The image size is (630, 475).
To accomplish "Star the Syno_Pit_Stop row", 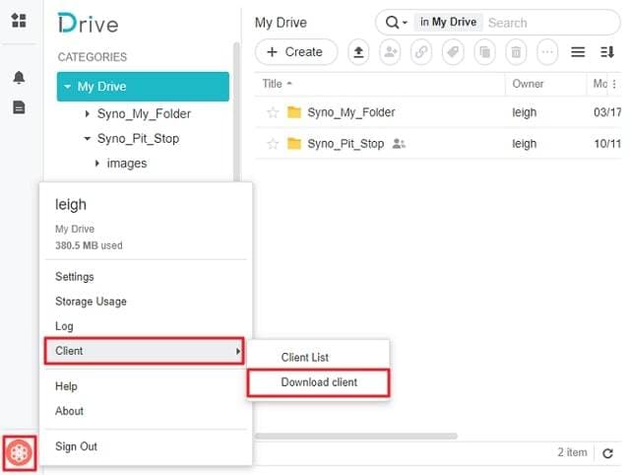I will (273, 144).
